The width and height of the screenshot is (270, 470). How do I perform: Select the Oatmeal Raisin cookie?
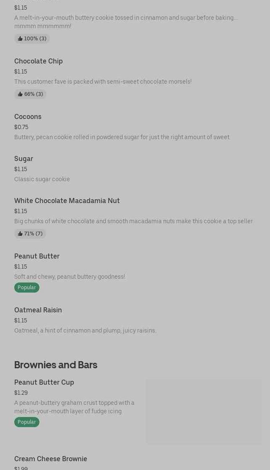pos(38,310)
